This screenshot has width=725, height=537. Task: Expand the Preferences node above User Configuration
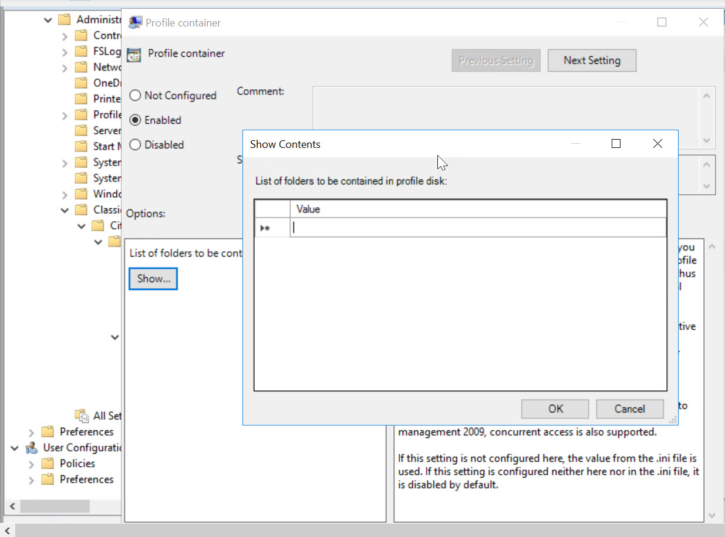(32, 433)
